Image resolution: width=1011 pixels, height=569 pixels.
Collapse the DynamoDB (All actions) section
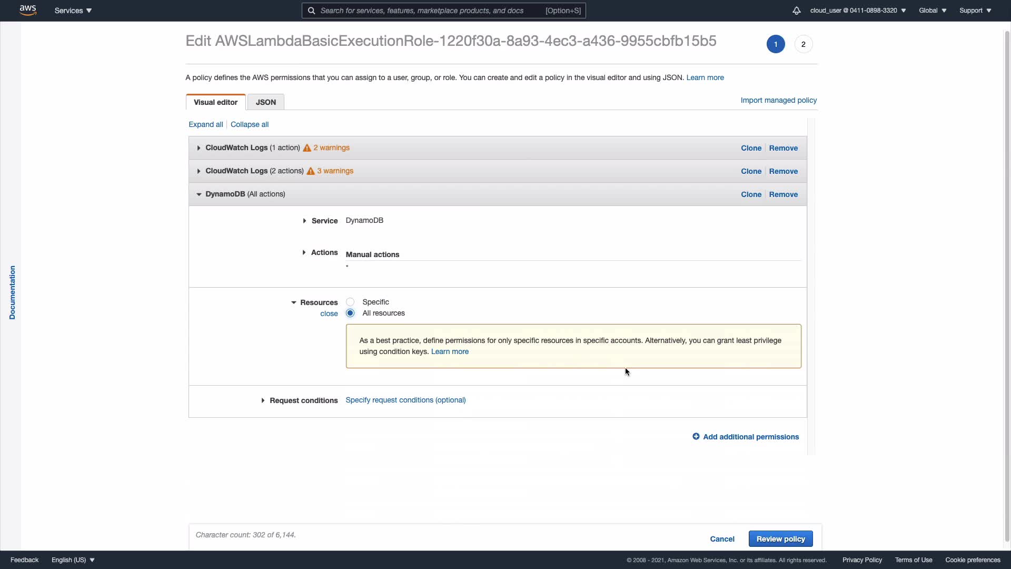pyautogui.click(x=199, y=194)
